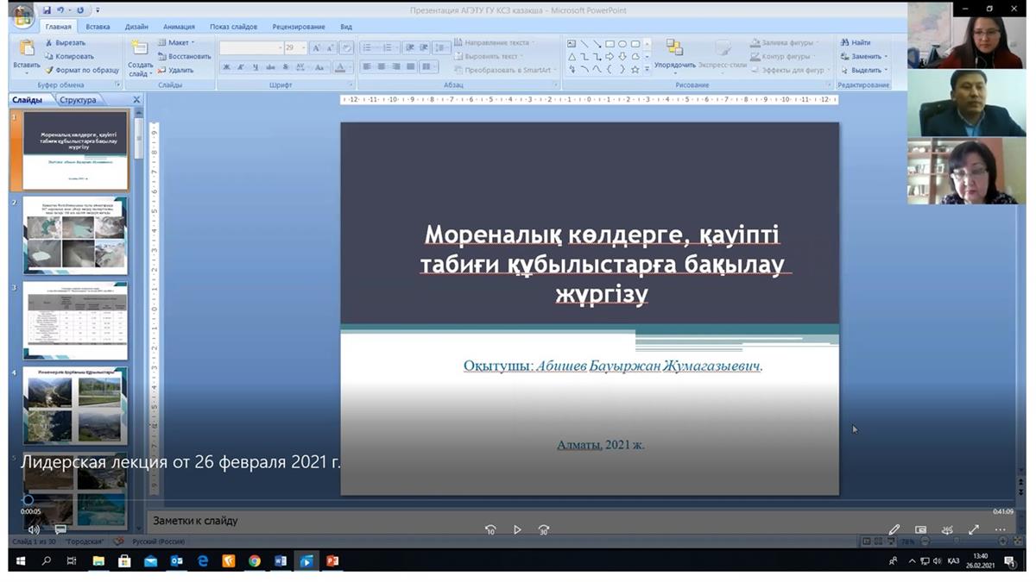Image resolution: width=1036 pixels, height=582 pixels.
Task: Click the Вырезать cut button
Action: [x=69, y=42]
